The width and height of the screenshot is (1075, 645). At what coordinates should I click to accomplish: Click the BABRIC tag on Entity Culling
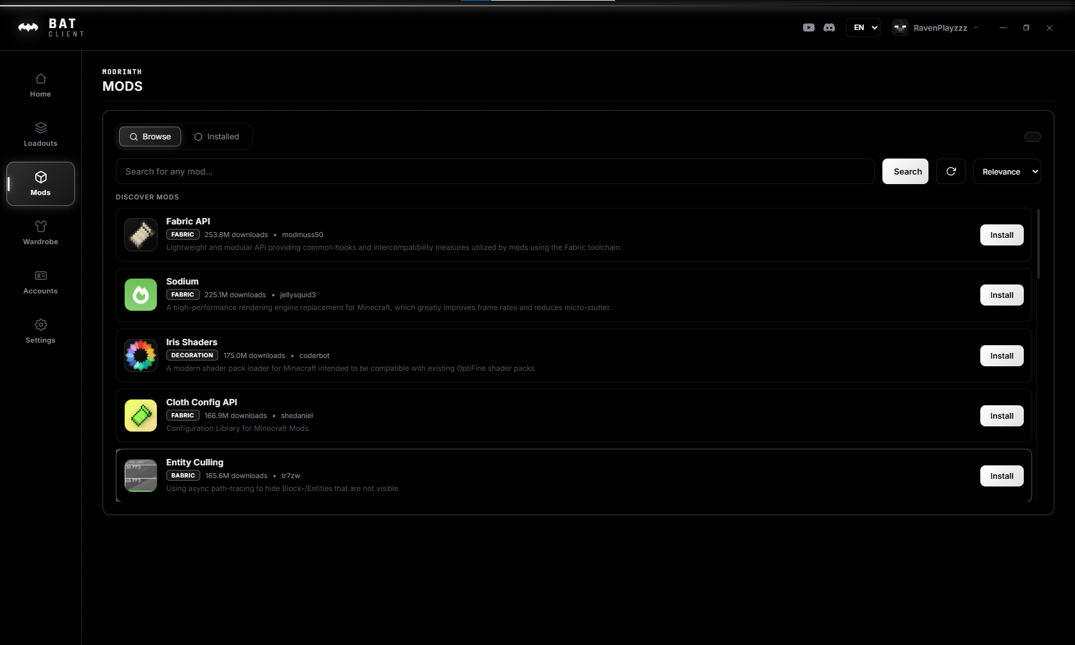point(183,476)
